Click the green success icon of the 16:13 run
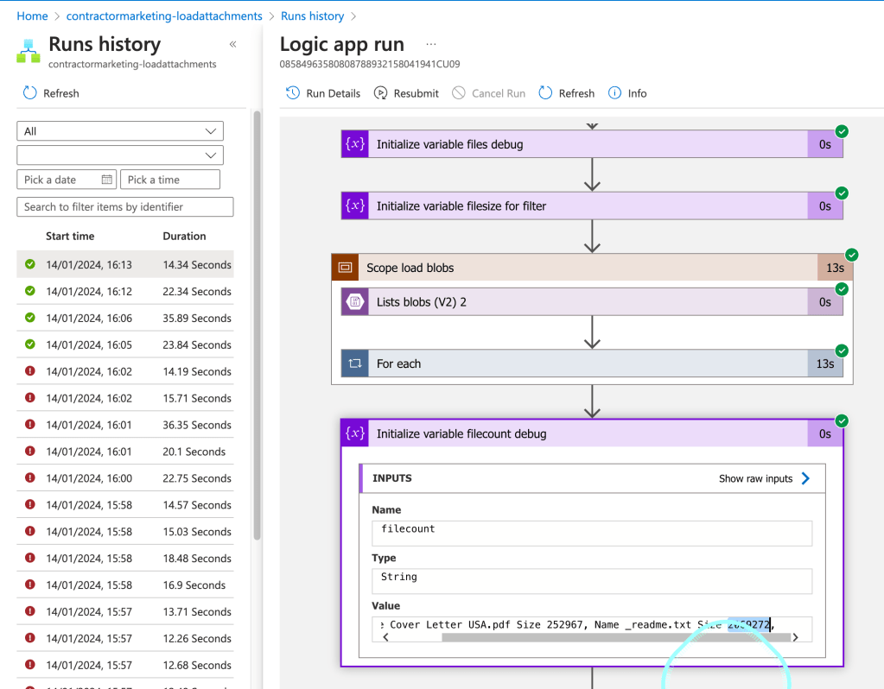The image size is (884, 689). [30, 263]
